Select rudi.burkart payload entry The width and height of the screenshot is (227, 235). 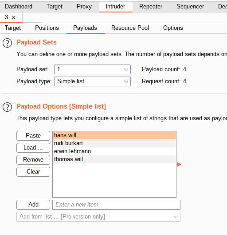[114, 143]
